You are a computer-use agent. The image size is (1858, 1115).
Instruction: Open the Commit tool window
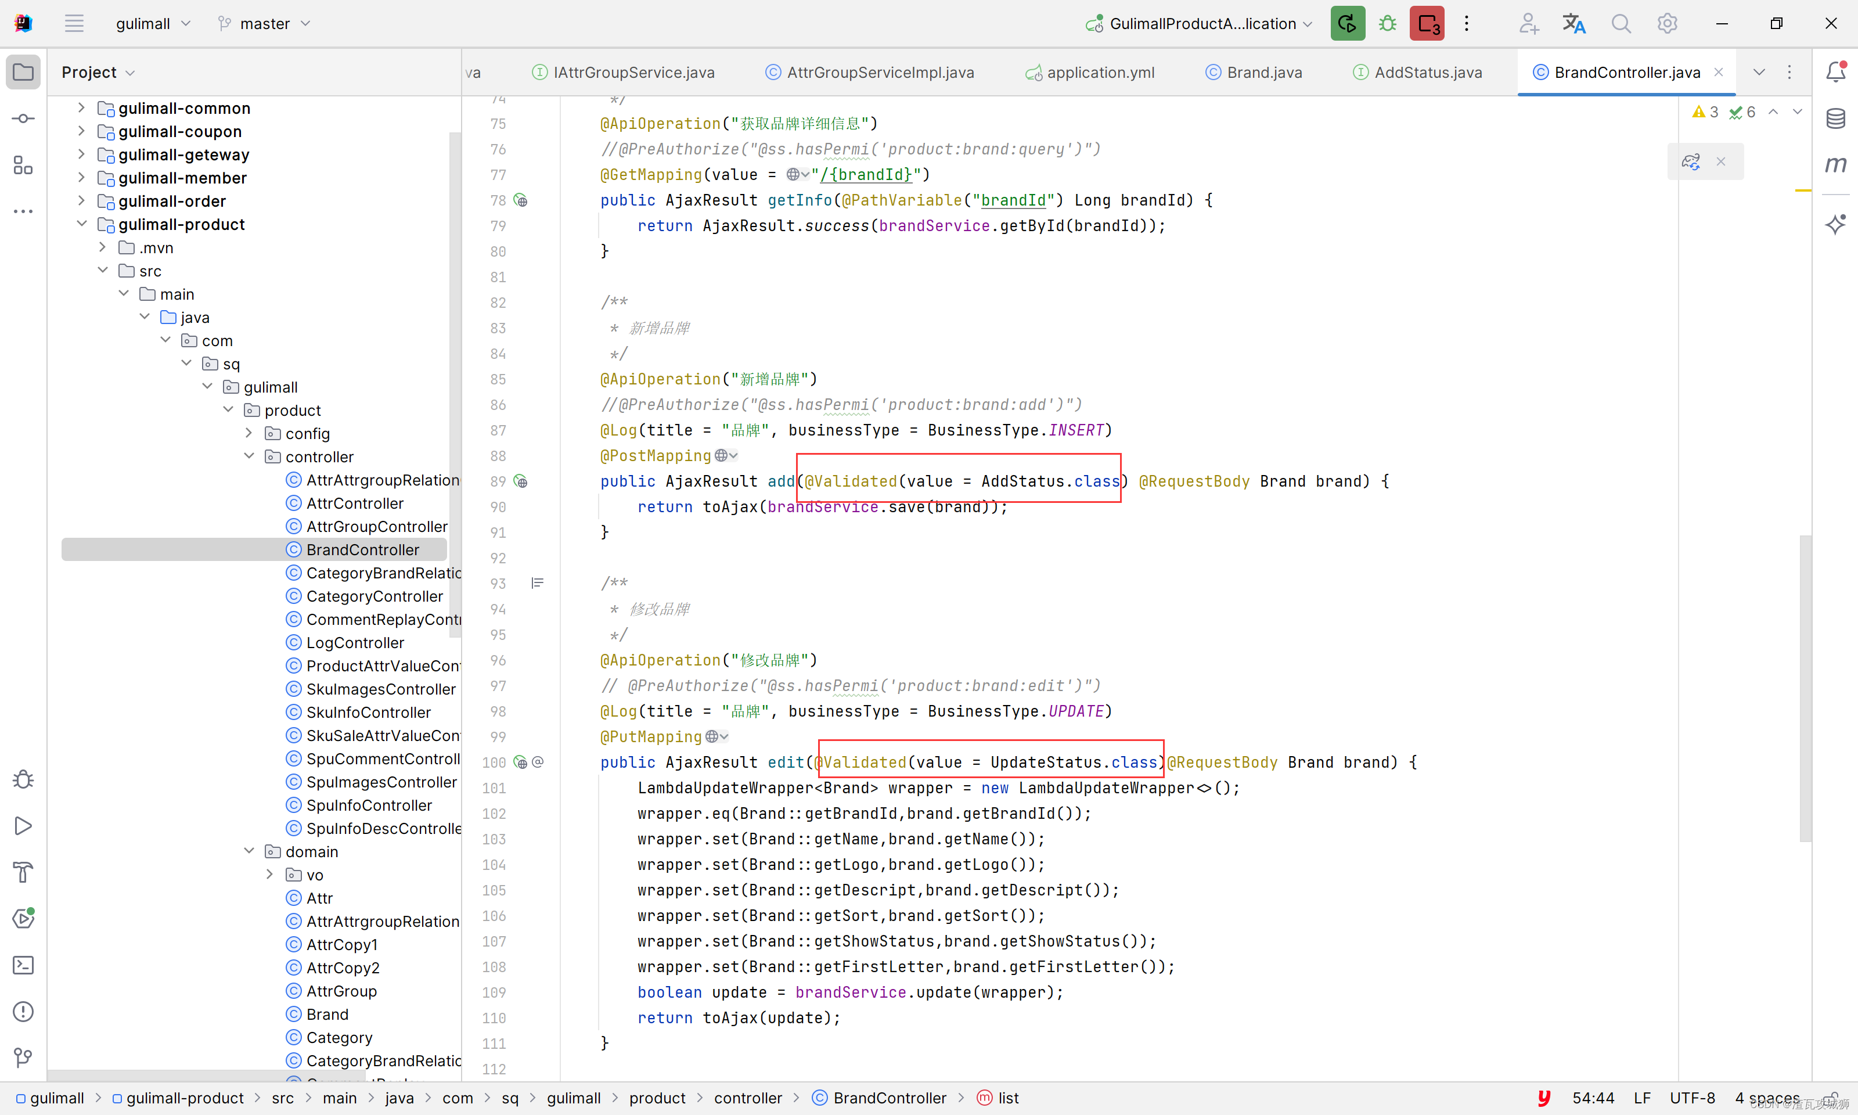23,118
